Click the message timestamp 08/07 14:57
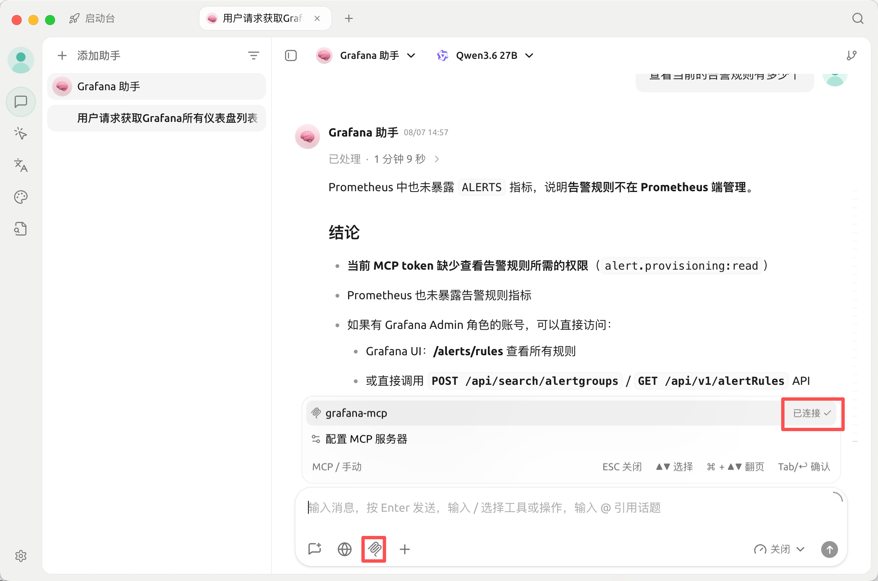 [426, 132]
